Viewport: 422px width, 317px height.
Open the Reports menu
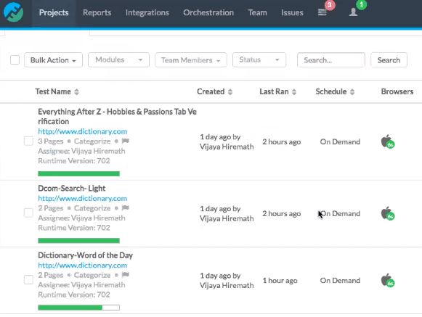pos(97,12)
